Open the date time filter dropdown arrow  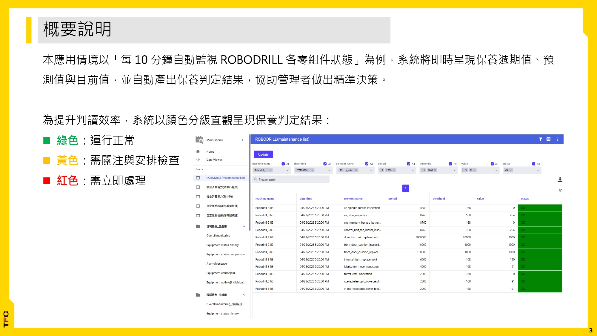click(x=329, y=170)
